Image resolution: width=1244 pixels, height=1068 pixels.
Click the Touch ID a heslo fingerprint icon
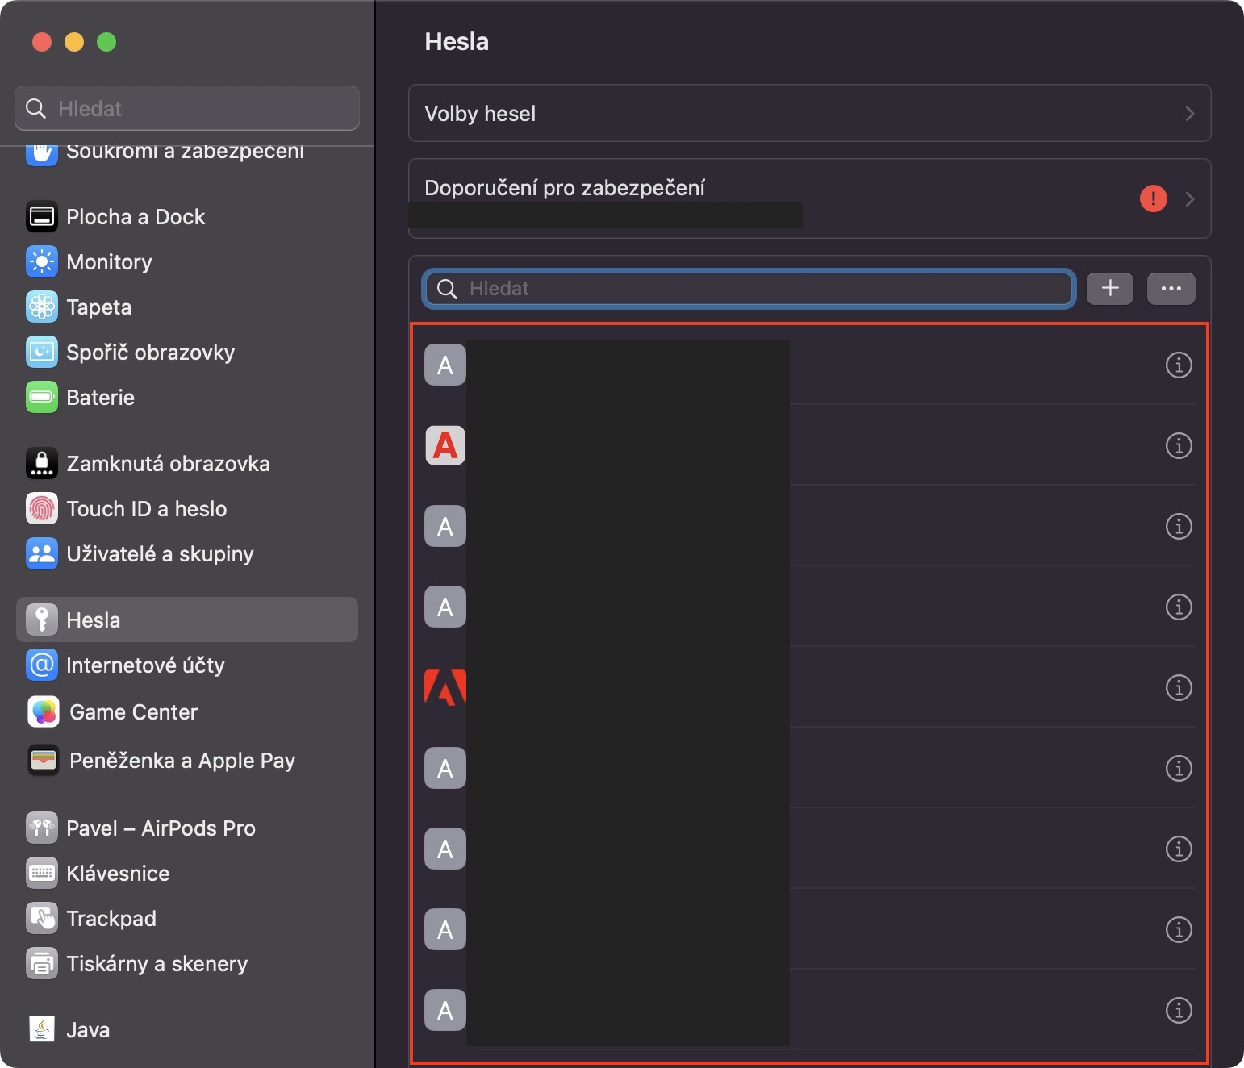pos(42,508)
